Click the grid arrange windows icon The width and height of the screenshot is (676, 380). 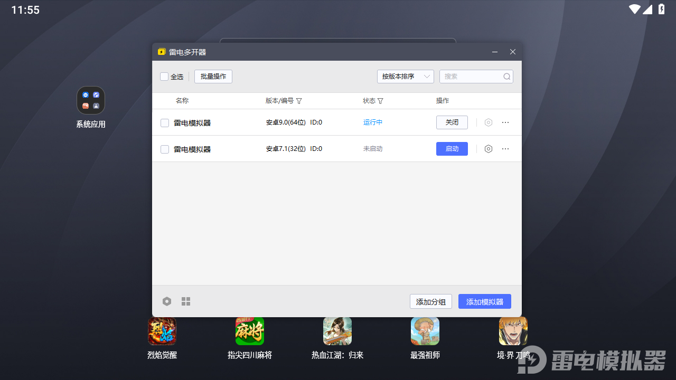coord(186,301)
